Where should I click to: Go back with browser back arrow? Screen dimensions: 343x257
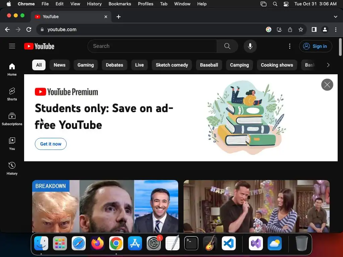coord(7,29)
